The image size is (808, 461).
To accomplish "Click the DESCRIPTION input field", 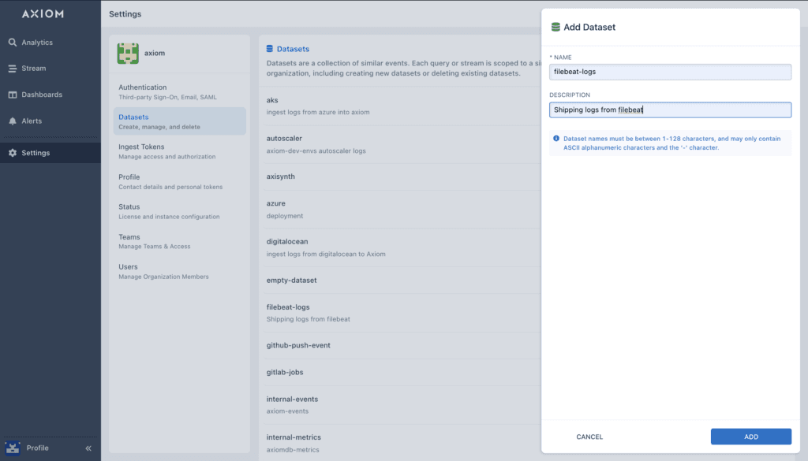I will (670, 110).
